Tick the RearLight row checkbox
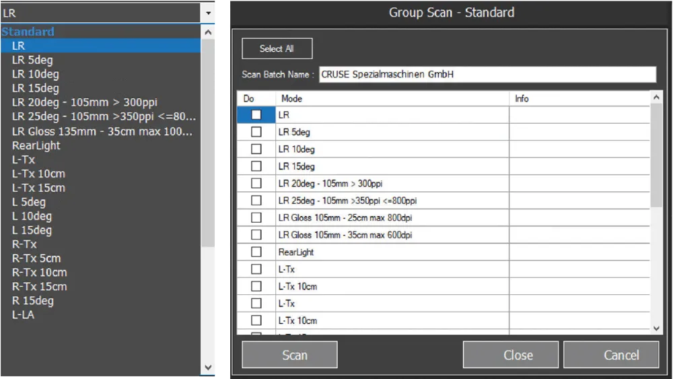The width and height of the screenshot is (673, 379). 256,252
